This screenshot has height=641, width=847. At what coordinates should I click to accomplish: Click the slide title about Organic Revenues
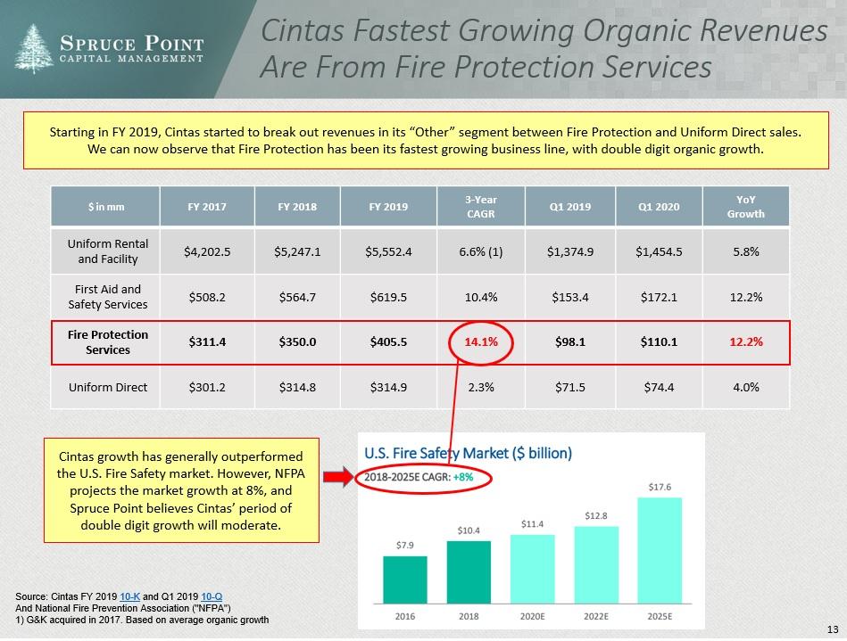click(x=543, y=48)
